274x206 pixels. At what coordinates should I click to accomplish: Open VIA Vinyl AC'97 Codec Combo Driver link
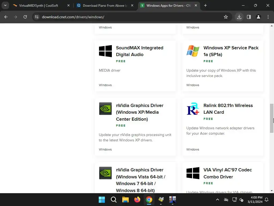coord(227,173)
